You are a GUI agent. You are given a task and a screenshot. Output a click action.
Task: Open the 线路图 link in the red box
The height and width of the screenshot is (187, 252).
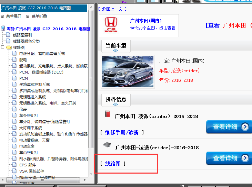coord(113,164)
